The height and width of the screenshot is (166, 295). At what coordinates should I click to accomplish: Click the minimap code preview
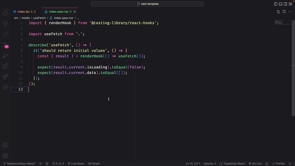coord(279,22)
